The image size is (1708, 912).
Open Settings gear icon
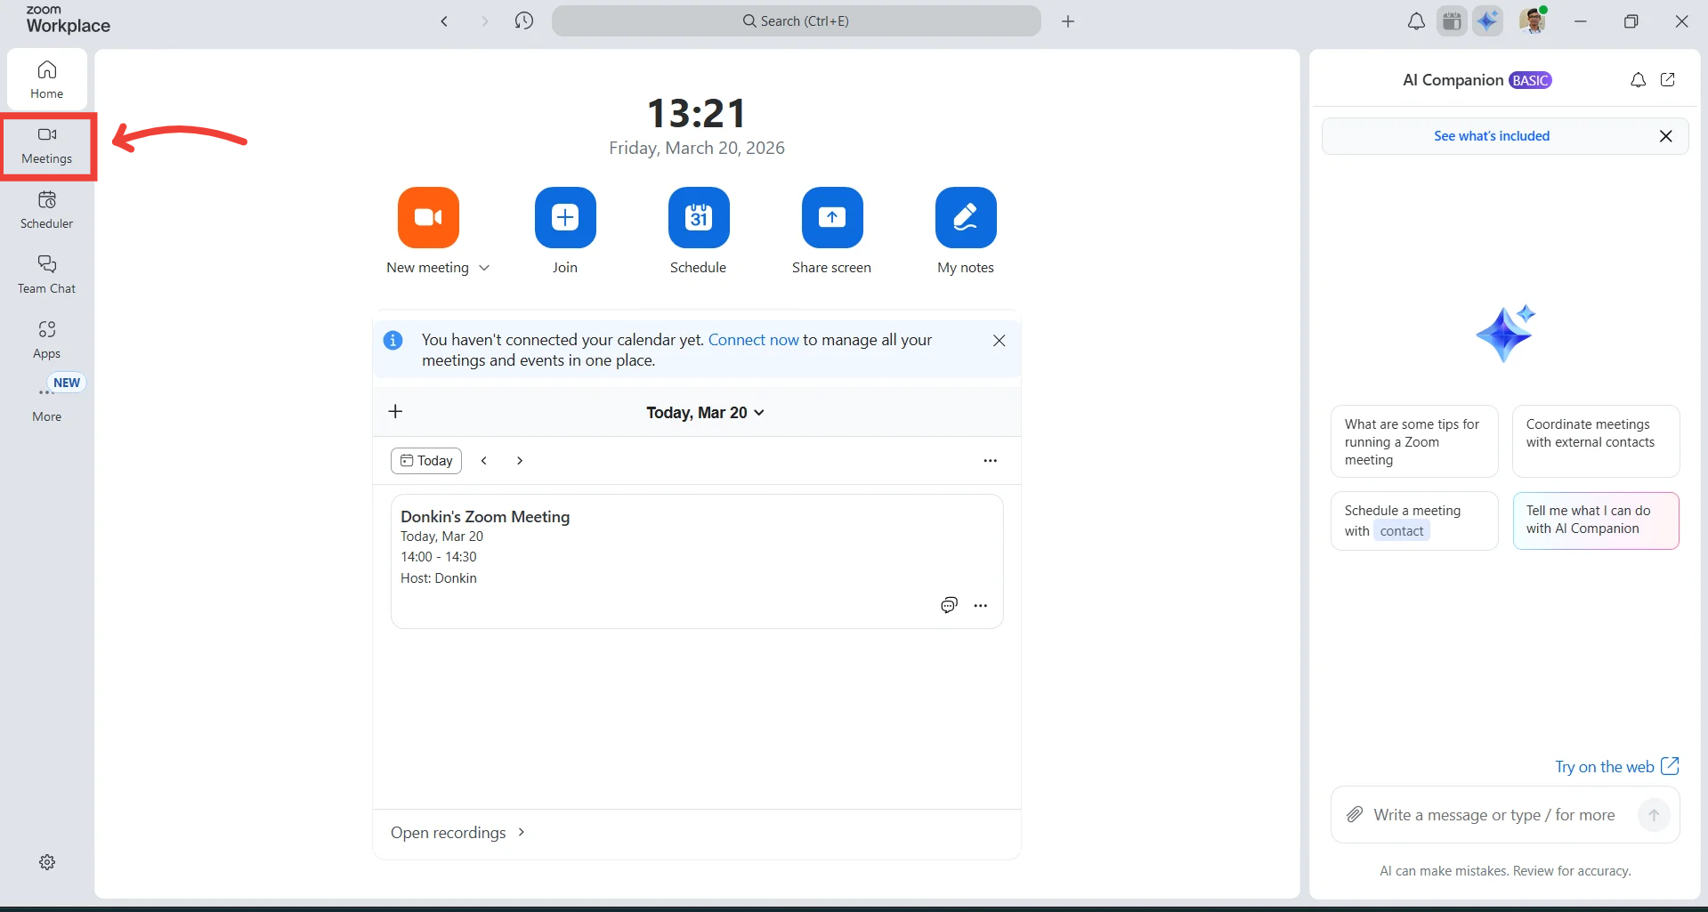(x=47, y=862)
